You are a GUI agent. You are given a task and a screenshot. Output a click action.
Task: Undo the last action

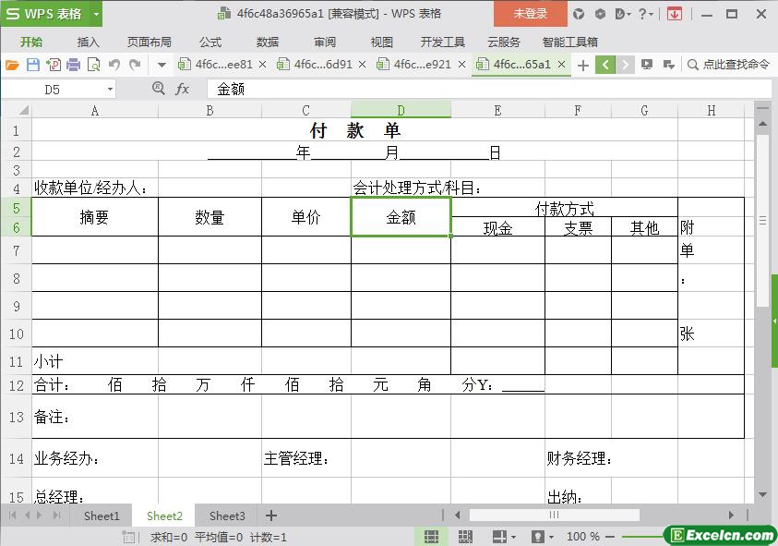114,65
